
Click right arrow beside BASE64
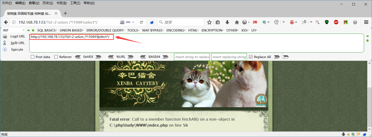tap(165, 57)
